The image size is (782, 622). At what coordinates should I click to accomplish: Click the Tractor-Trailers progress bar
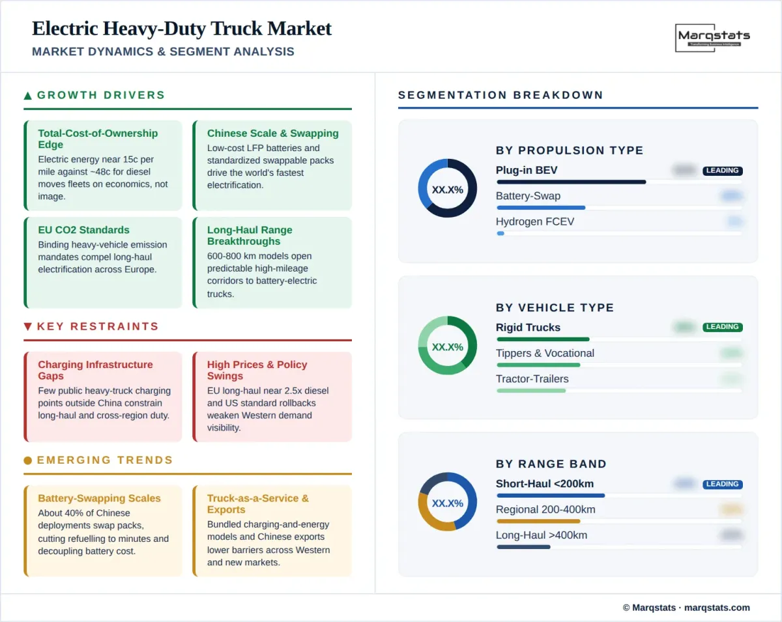click(x=619, y=391)
